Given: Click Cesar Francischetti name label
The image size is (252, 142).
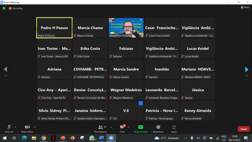Looking at the screenshot, I should 159,36.
